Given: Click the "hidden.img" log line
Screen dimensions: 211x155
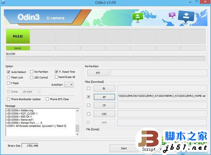Looking at the screenshot, I should pos(20,110).
